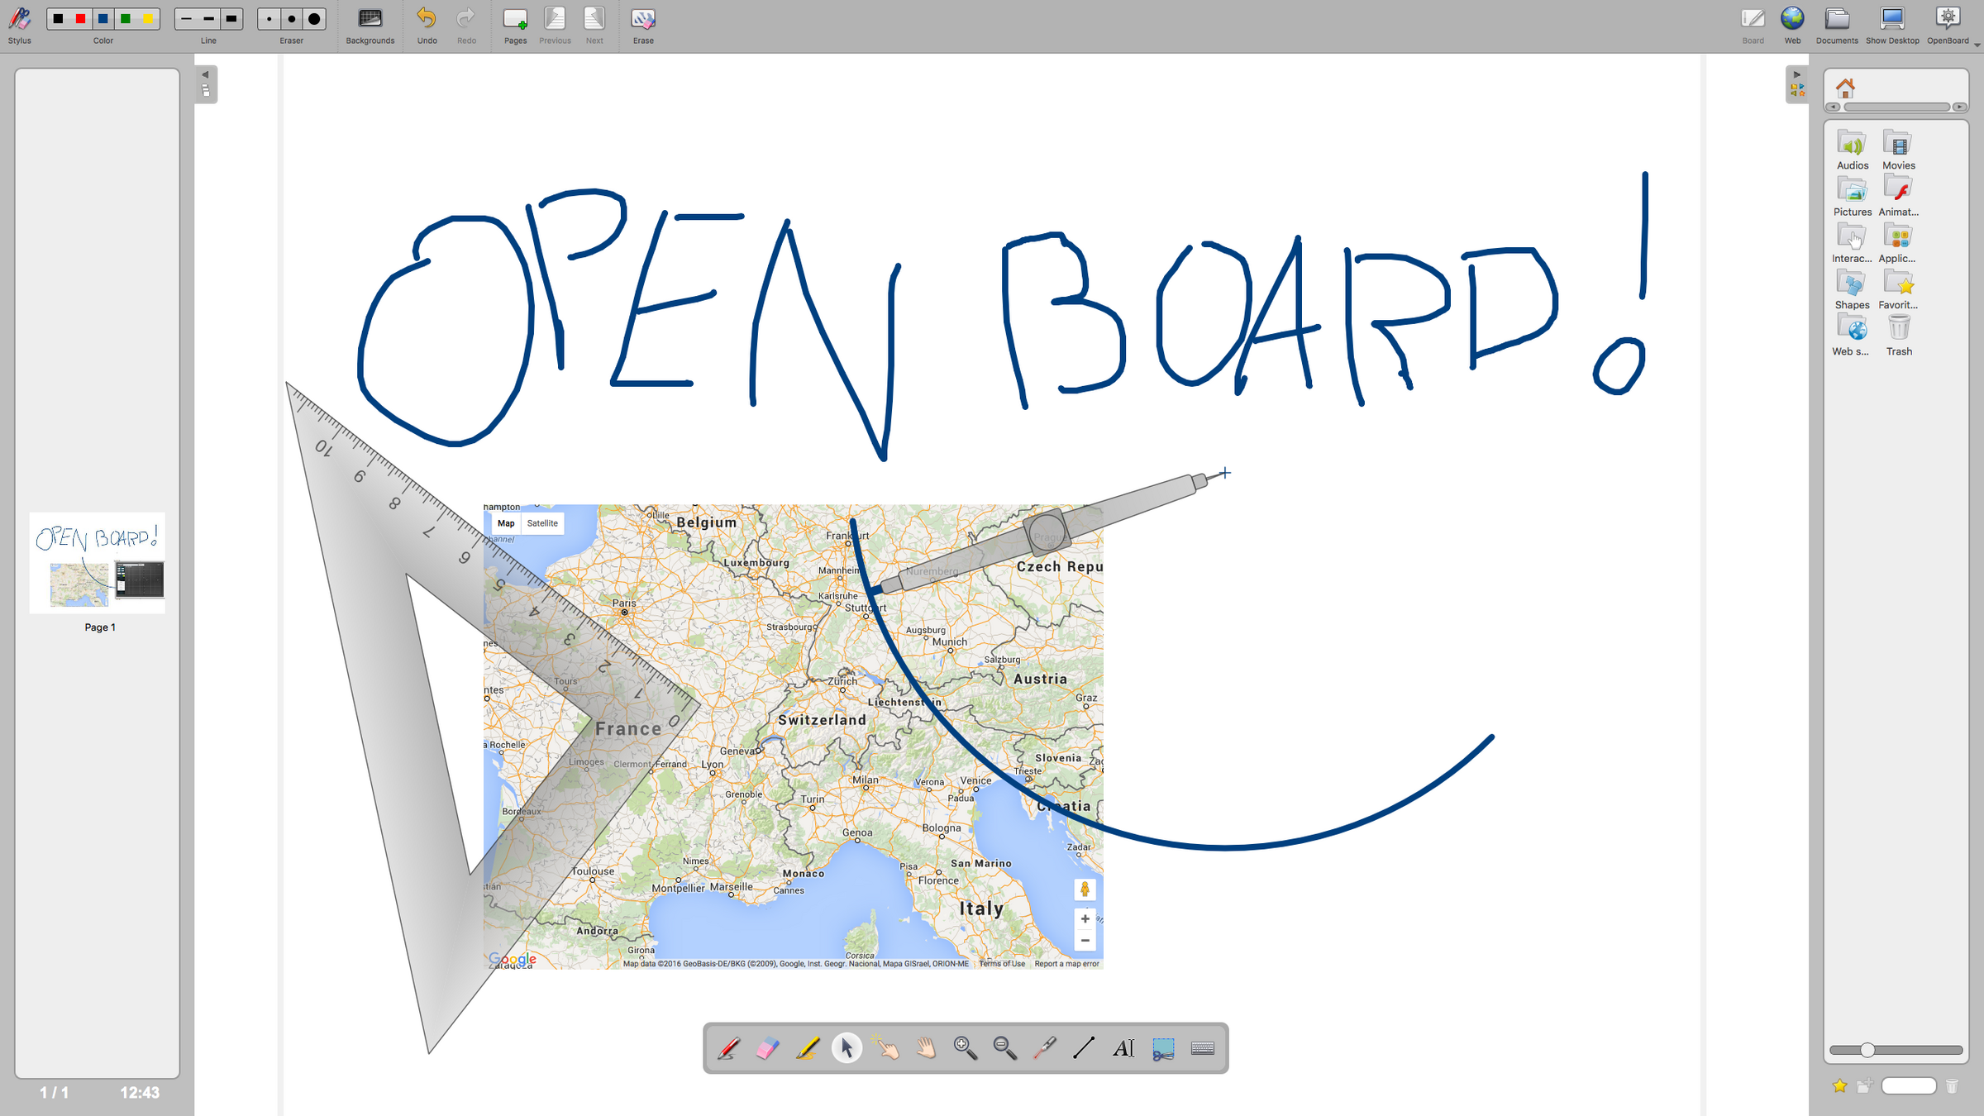Screen dimensions: 1984x1116
Task: Collapse the right library panel
Action: tap(1796, 75)
